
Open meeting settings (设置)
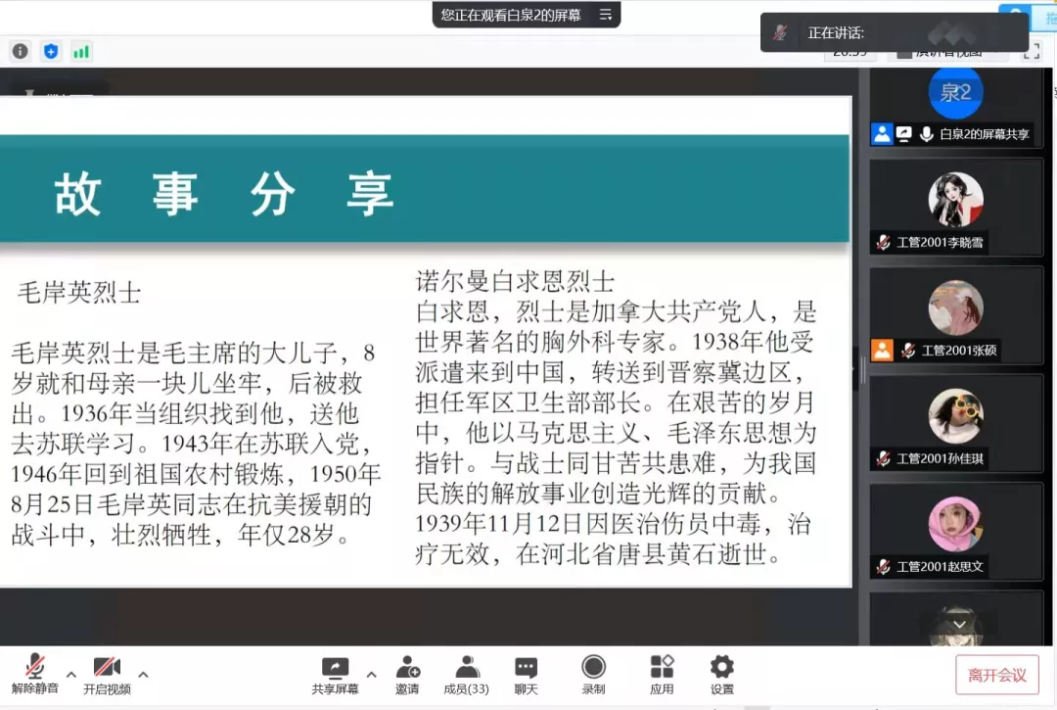(x=722, y=674)
